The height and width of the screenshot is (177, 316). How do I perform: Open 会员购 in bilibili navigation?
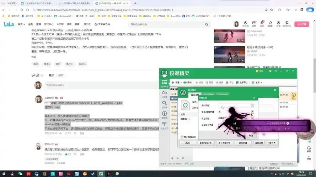[x=60, y=24]
